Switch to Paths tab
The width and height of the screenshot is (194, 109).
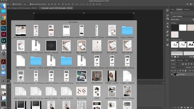pos(187,60)
